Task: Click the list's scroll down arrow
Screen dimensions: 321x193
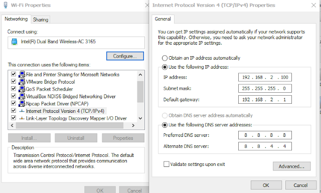Action: click(140, 118)
